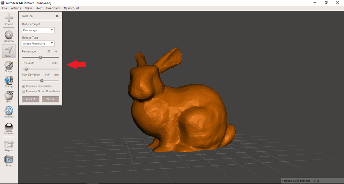Open the Analysis tools
344x184 pixels.
coord(9,112)
